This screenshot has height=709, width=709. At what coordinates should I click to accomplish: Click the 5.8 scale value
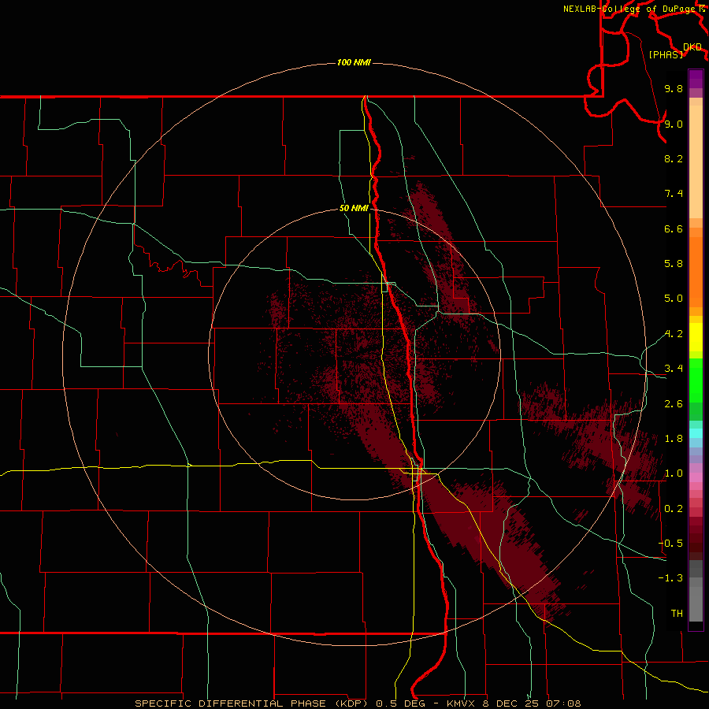[674, 264]
